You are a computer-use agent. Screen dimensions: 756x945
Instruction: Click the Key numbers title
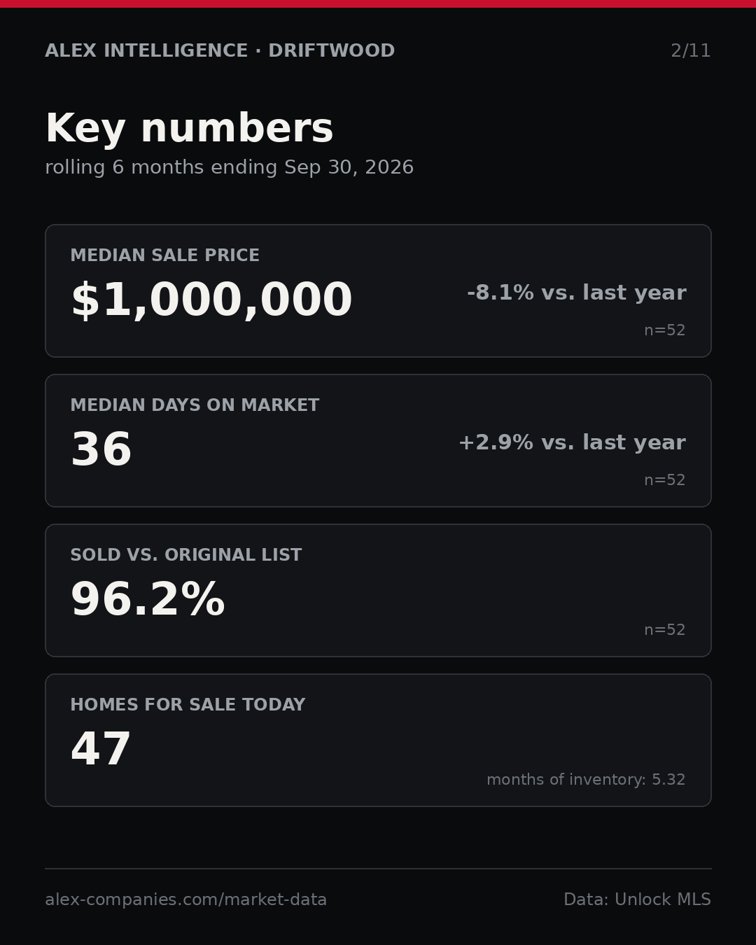coord(189,129)
